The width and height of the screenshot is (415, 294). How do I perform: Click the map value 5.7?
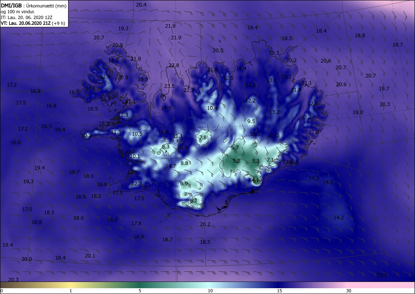point(235,148)
